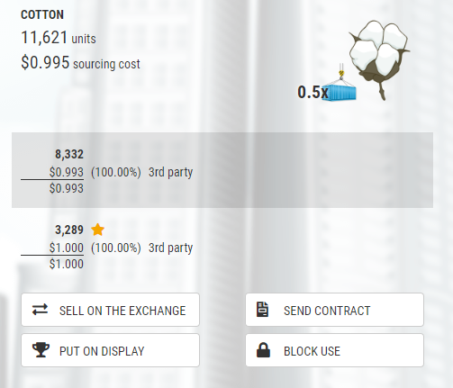
Task: Click the $0.995 sourcing cost text
Action: pos(80,63)
